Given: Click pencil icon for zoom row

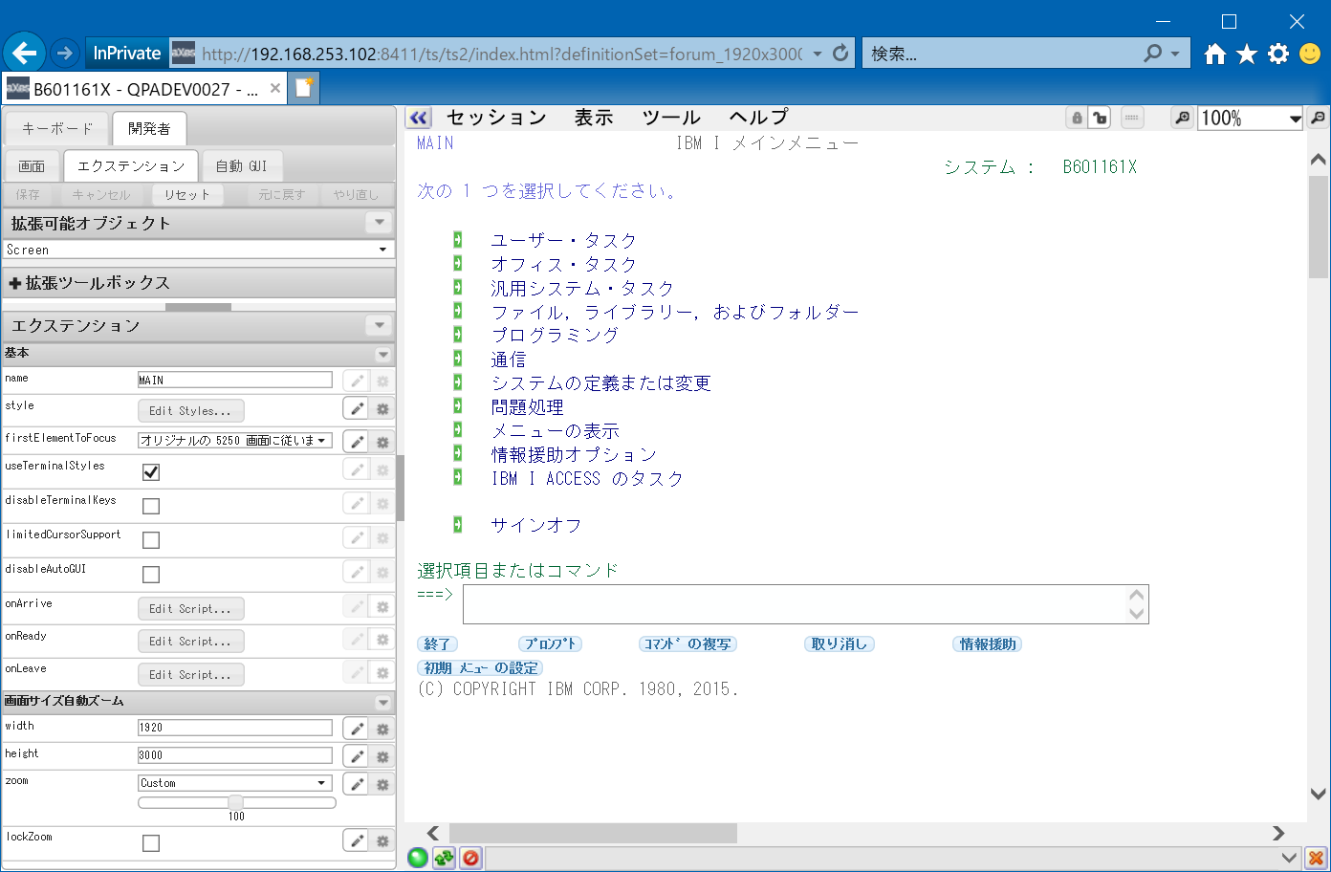Looking at the screenshot, I should click(356, 784).
